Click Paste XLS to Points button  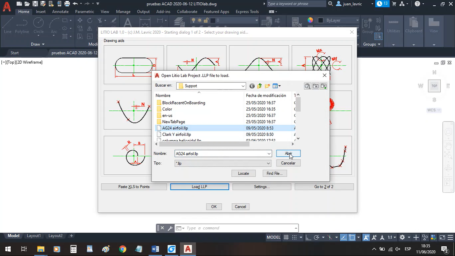pyautogui.click(x=134, y=187)
